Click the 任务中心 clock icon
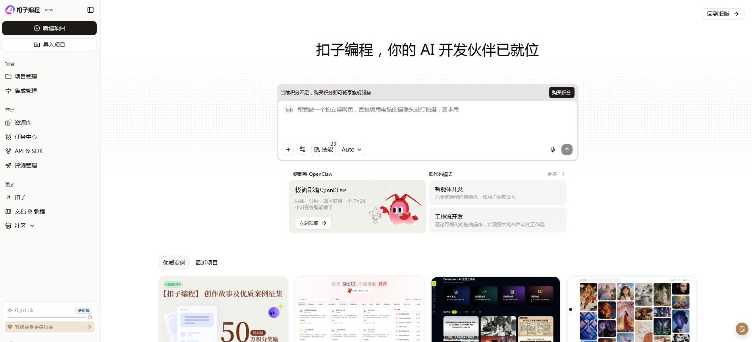The width and height of the screenshot is (752, 342). pyautogui.click(x=8, y=137)
